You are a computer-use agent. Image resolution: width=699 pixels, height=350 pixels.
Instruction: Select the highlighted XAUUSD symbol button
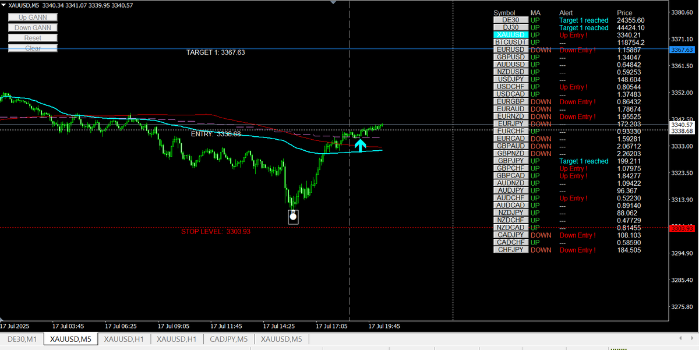point(511,35)
